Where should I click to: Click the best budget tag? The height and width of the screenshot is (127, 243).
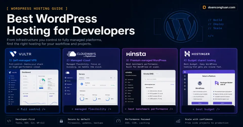coord(206,109)
